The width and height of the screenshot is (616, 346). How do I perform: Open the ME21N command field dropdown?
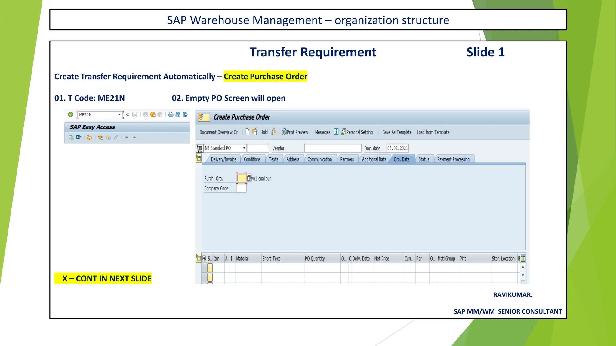(119, 114)
